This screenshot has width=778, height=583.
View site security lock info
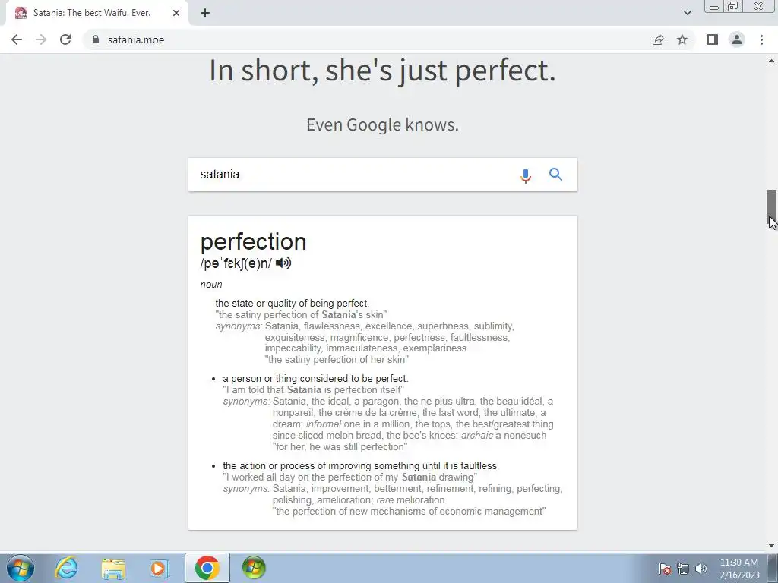pyautogui.click(x=96, y=39)
